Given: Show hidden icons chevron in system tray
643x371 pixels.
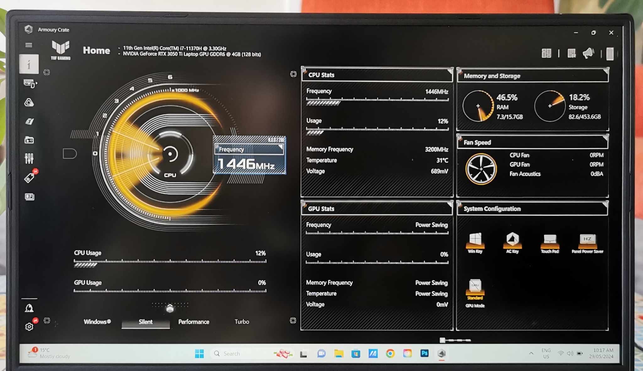Looking at the screenshot, I should (531, 353).
